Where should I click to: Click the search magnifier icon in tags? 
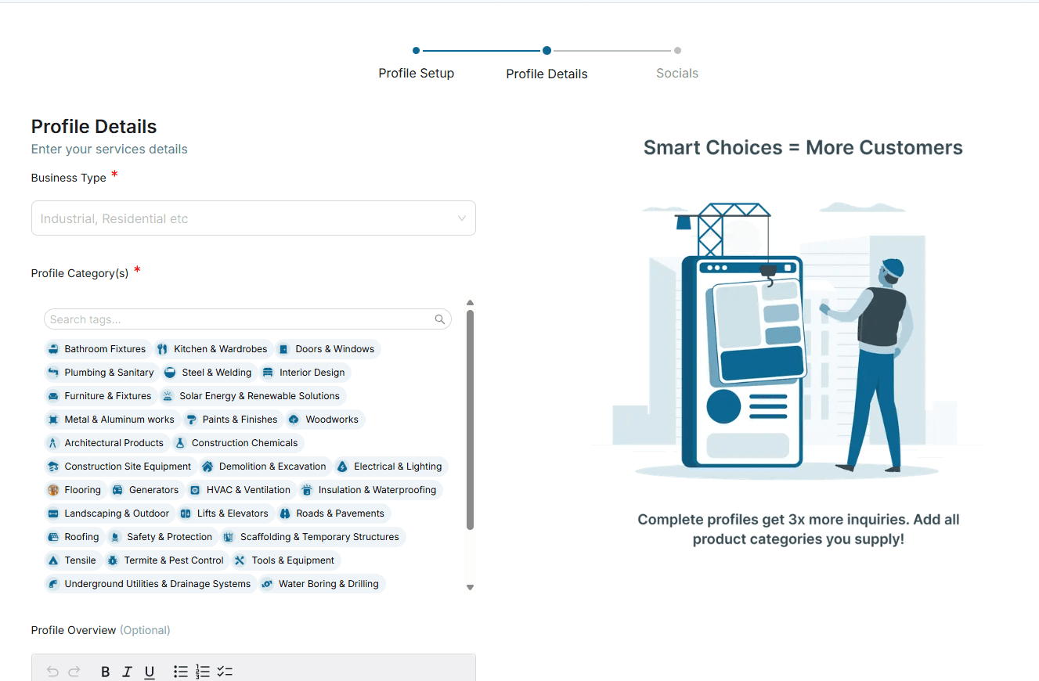[x=441, y=319]
